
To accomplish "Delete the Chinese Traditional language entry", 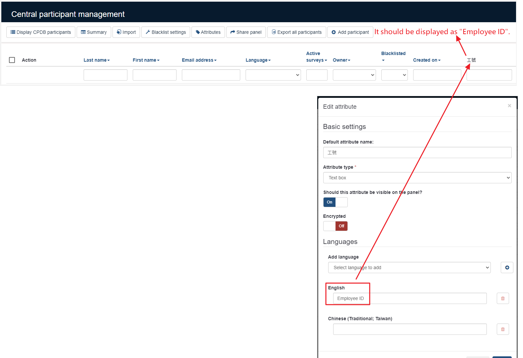I will pyautogui.click(x=502, y=329).
